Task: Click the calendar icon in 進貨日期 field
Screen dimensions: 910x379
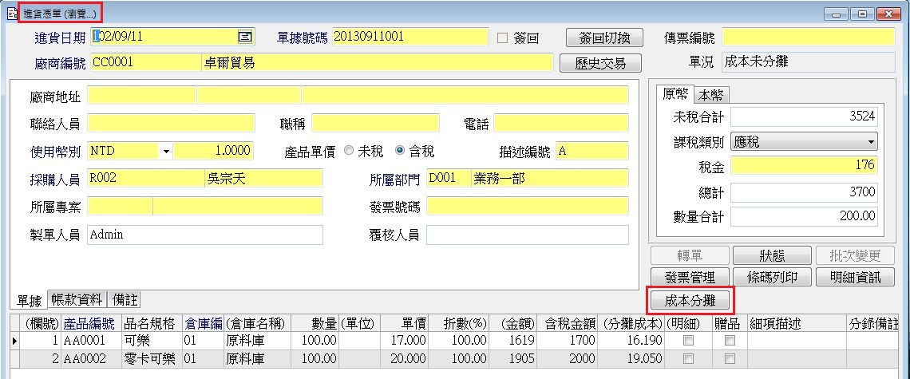Action: point(245,37)
